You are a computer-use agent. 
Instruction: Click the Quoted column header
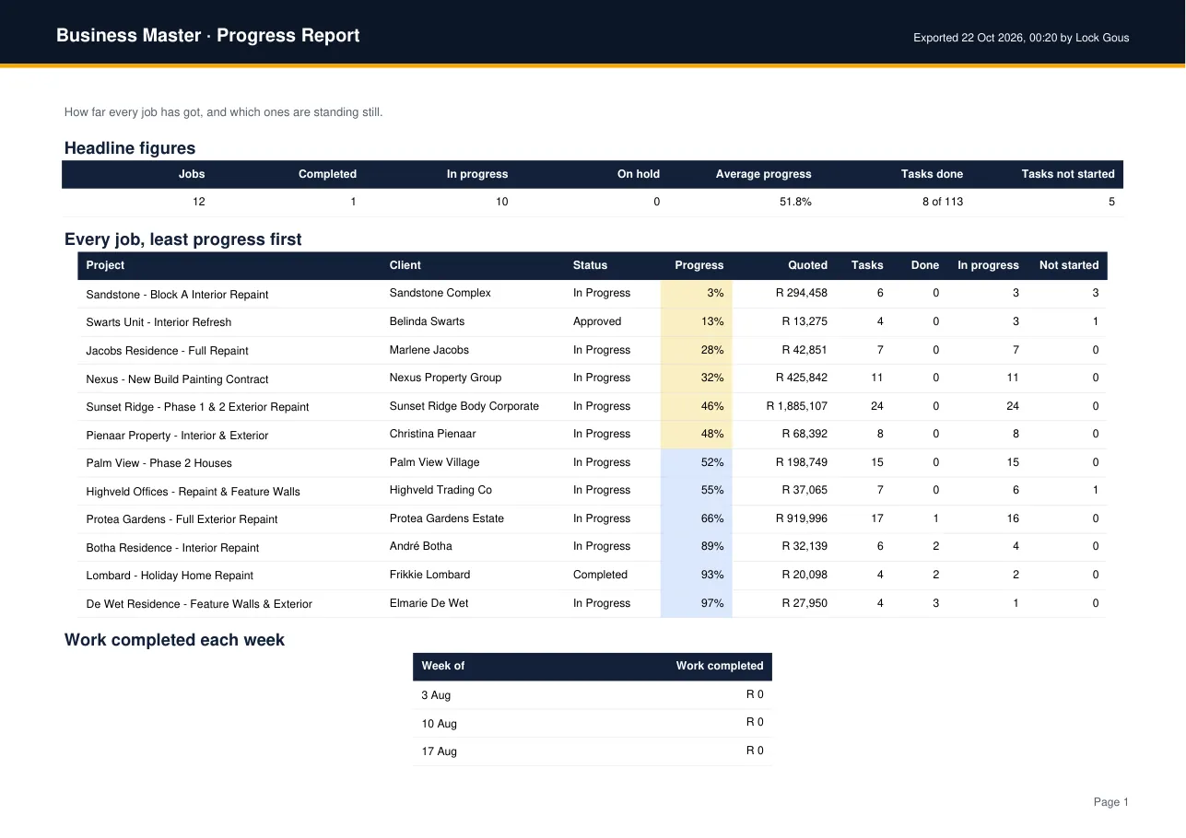[x=807, y=265]
